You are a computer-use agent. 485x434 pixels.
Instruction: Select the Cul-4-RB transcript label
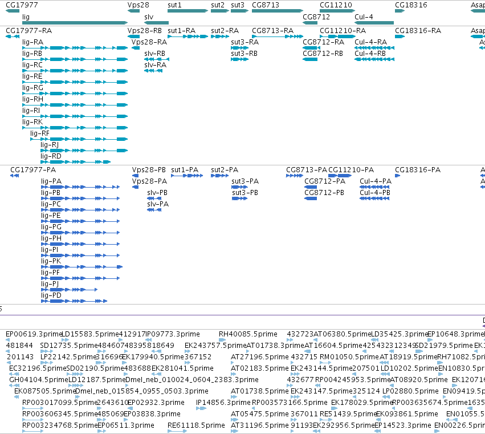tap(370, 54)
